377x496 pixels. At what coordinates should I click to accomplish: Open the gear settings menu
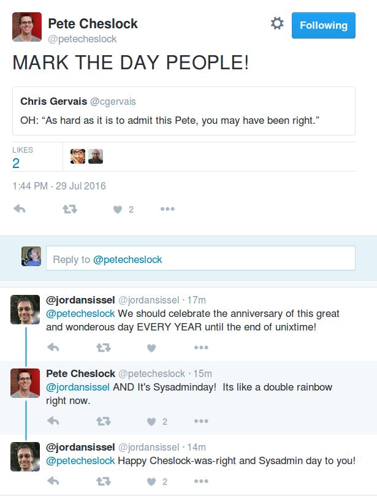pyautogui.click(x=277, y=24)
